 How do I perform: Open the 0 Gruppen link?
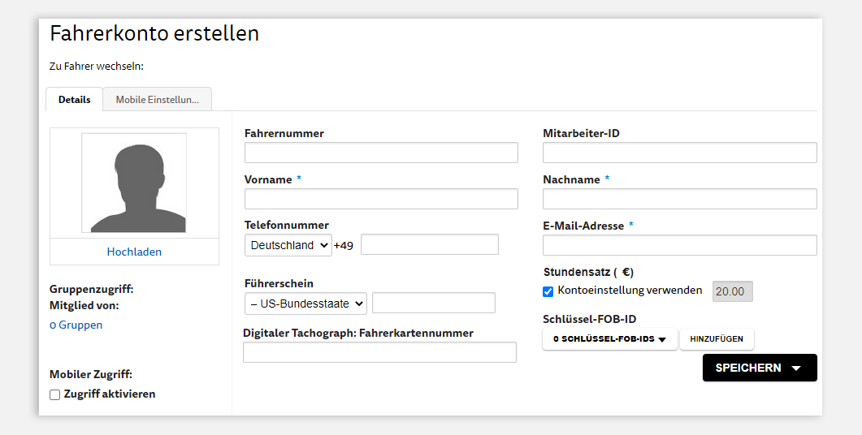pos(76,325)
